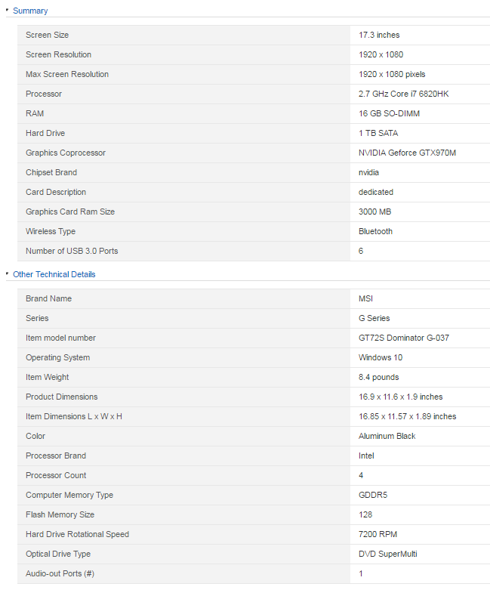Click the 16 GB SO-DIMM RAM value
The height and width of the screenshot is (593, 490).
389,113
